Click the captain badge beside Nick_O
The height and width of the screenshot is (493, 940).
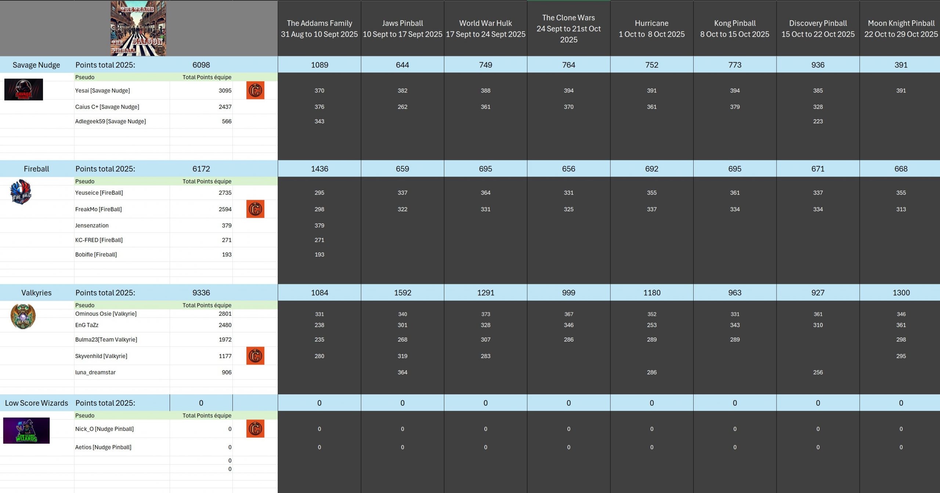[255, 429]
